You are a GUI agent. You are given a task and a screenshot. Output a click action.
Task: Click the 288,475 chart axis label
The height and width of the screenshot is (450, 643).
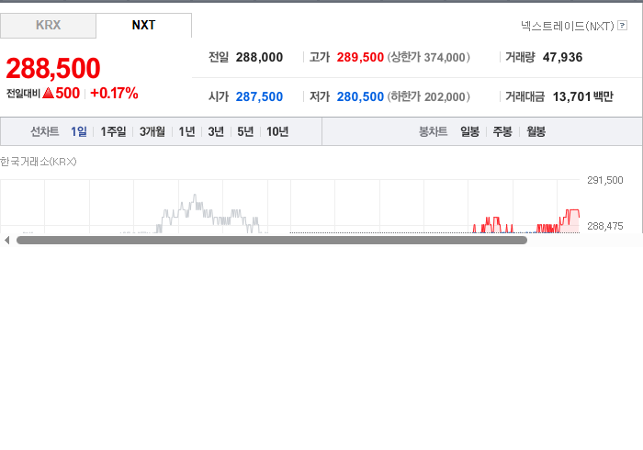[x=604, y=226]
